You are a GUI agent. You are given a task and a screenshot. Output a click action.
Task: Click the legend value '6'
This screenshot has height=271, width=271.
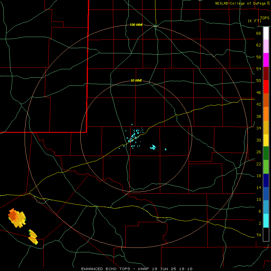(260, 211)
